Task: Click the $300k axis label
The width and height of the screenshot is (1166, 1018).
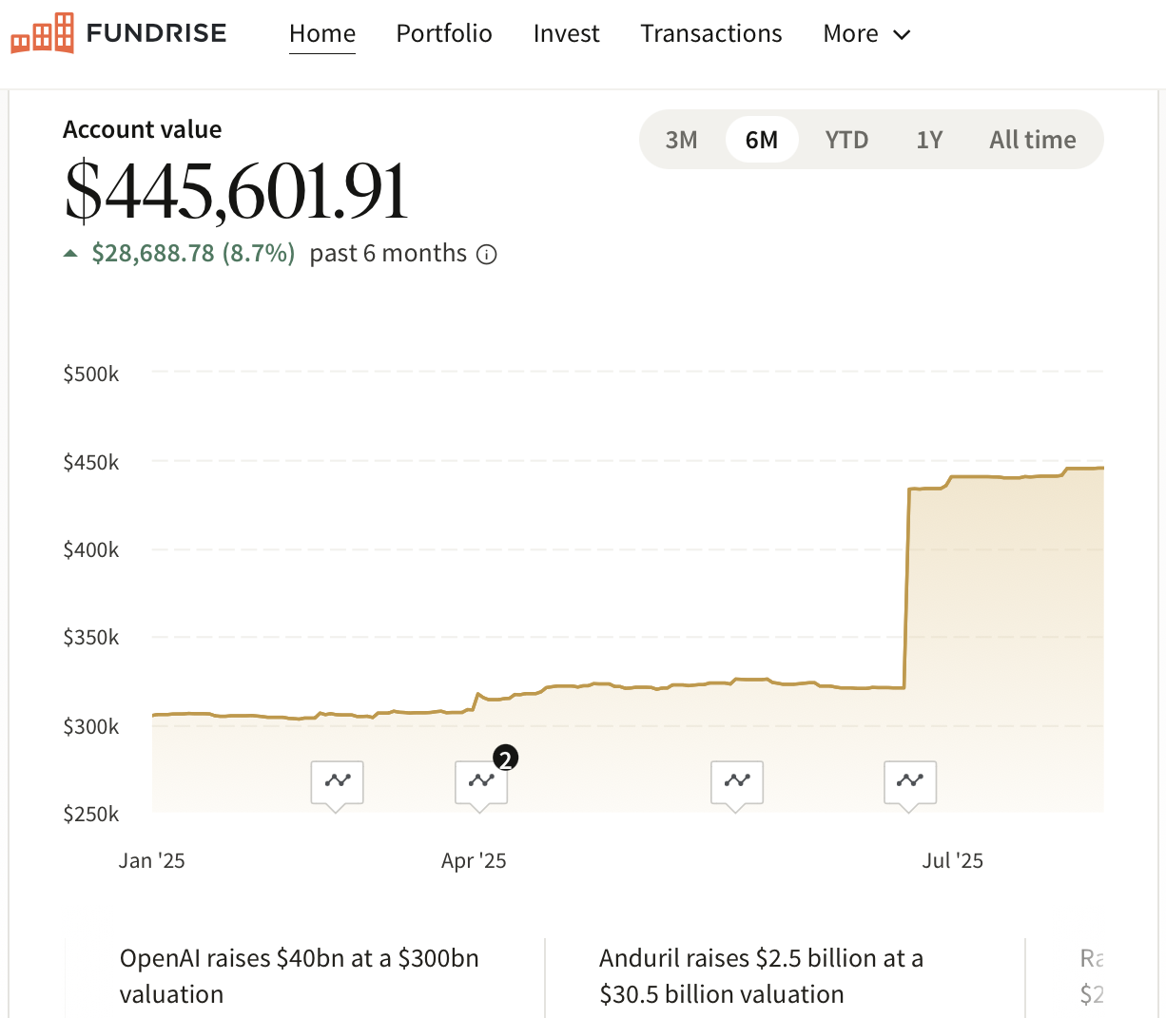Action: pyautogui.click(x=91, y=726)
